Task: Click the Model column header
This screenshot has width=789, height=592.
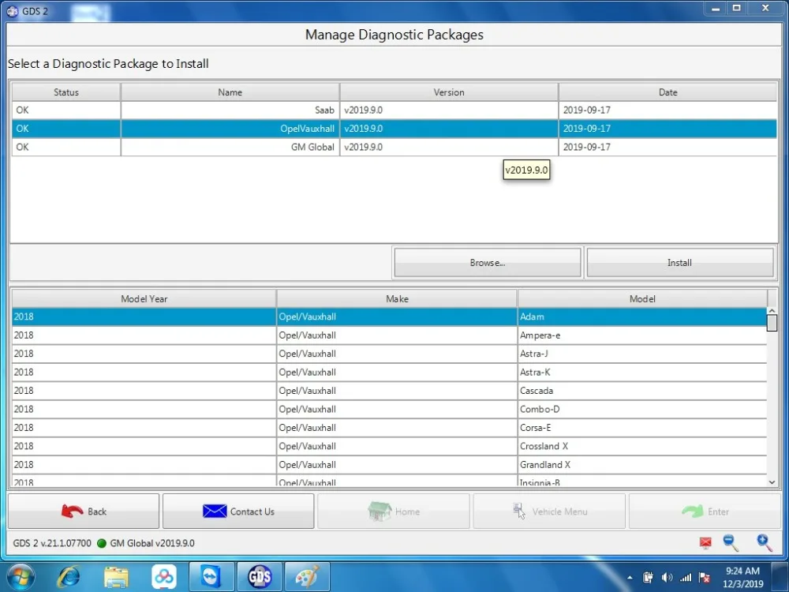Action: point(642,298)
